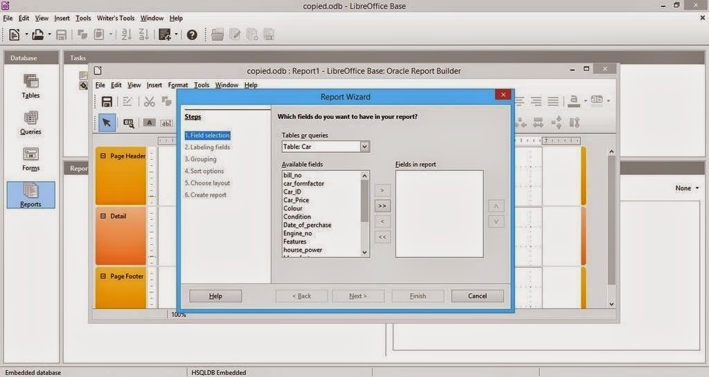Image resolution: width=709 pixels, height=377 pixels.
Task: Open the Writer's Tools menu
Action: click(116, 18)
